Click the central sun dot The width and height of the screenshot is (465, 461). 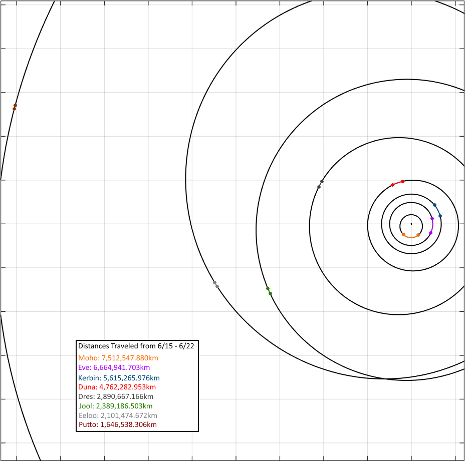(411, 224)
